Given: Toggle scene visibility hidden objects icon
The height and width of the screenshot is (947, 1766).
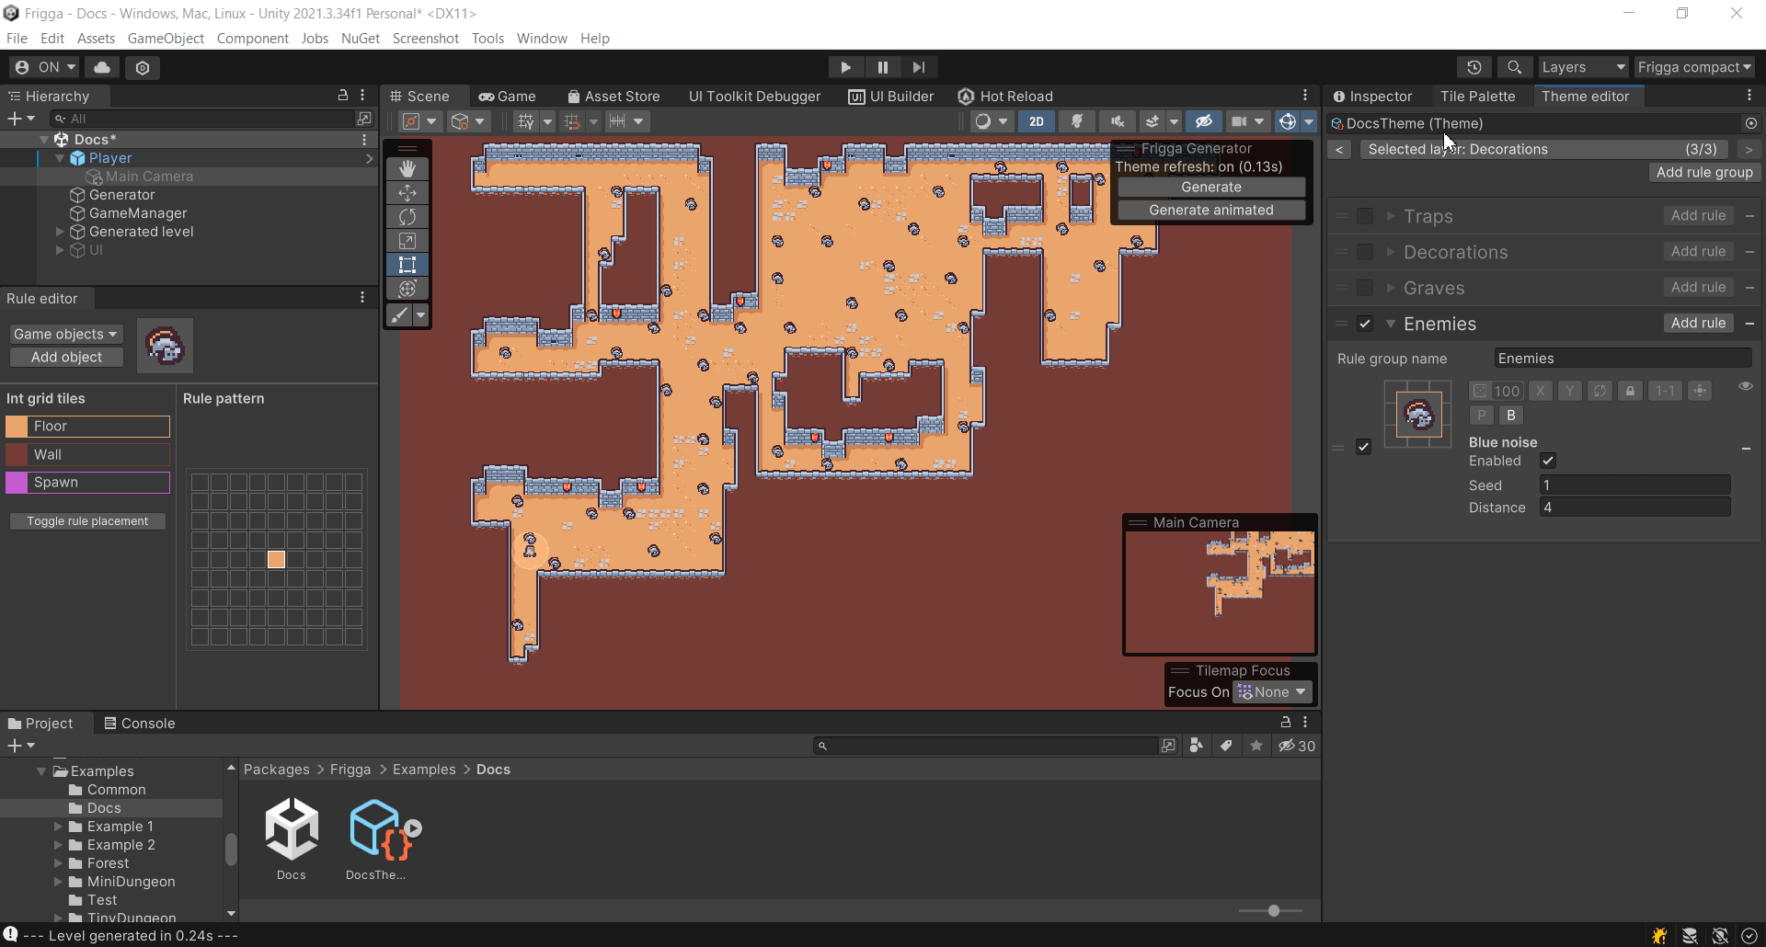Looking at the screenshot, I should coord(1203,121).
